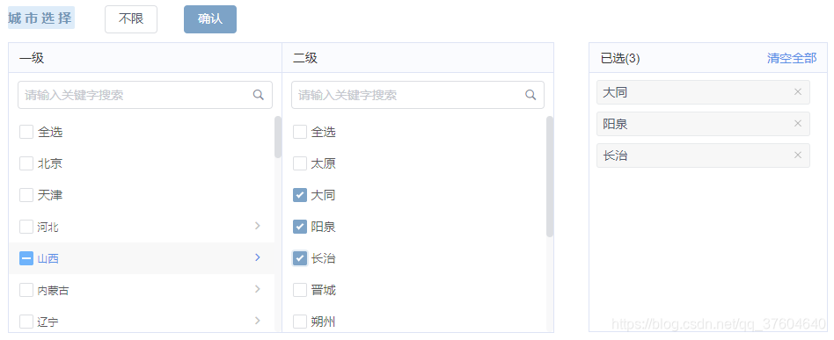Open the 山西 chevron arrow
Screen dimensions: 834x340
258,257
